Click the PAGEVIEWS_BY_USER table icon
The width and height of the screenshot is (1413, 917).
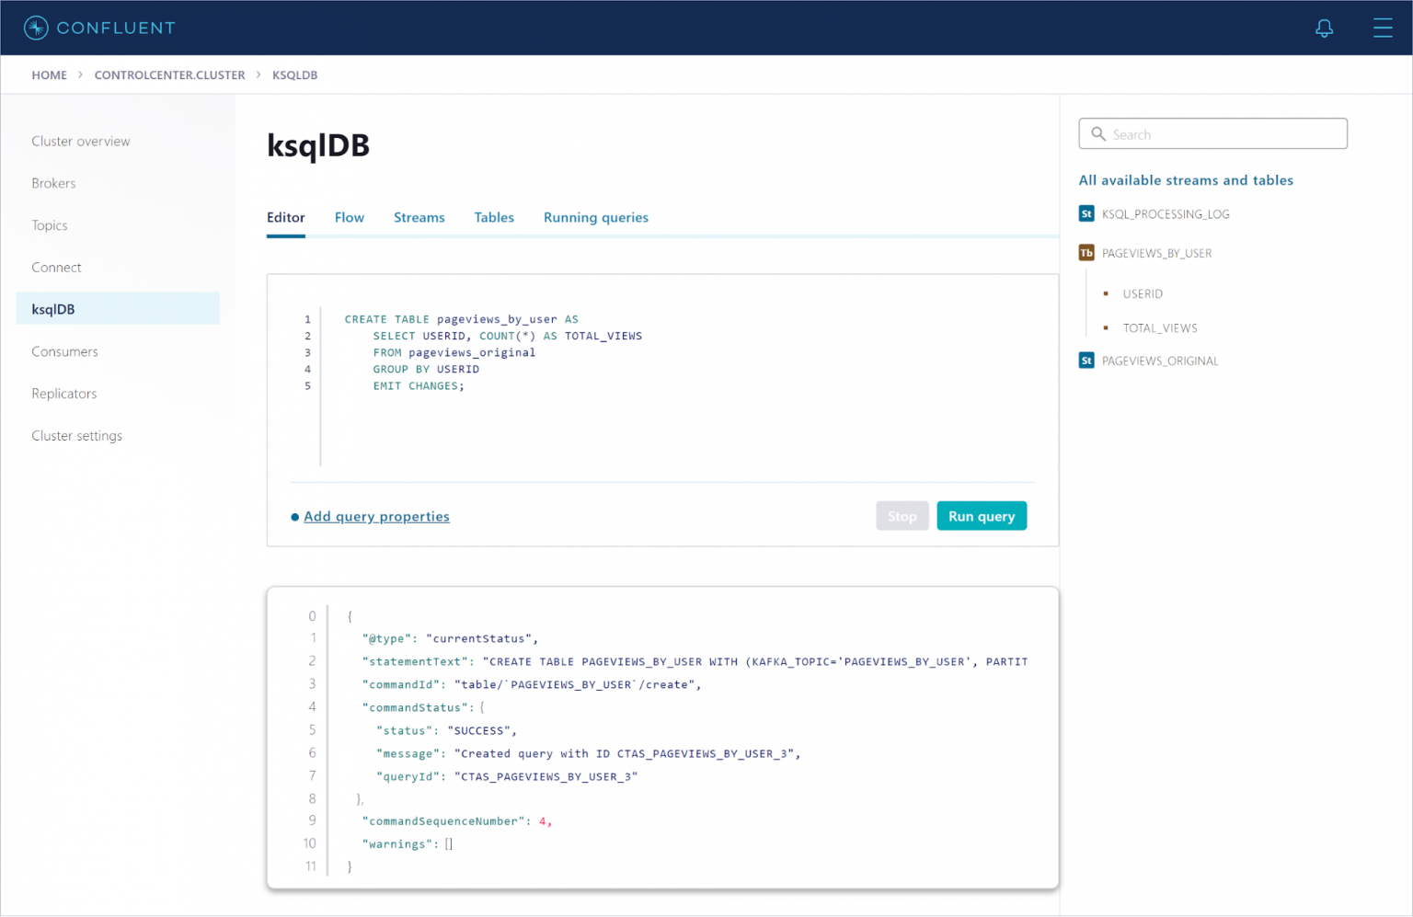tap(1086, 253)
